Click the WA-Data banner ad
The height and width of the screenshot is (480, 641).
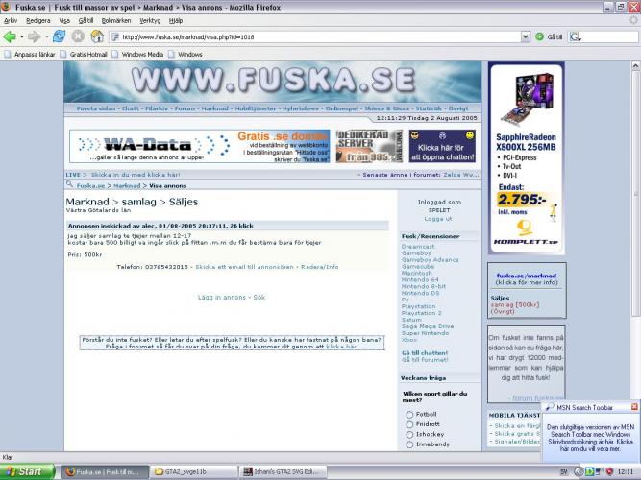200,146
